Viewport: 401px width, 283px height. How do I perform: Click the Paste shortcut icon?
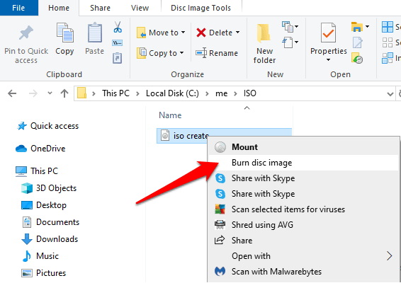(118, 58)
